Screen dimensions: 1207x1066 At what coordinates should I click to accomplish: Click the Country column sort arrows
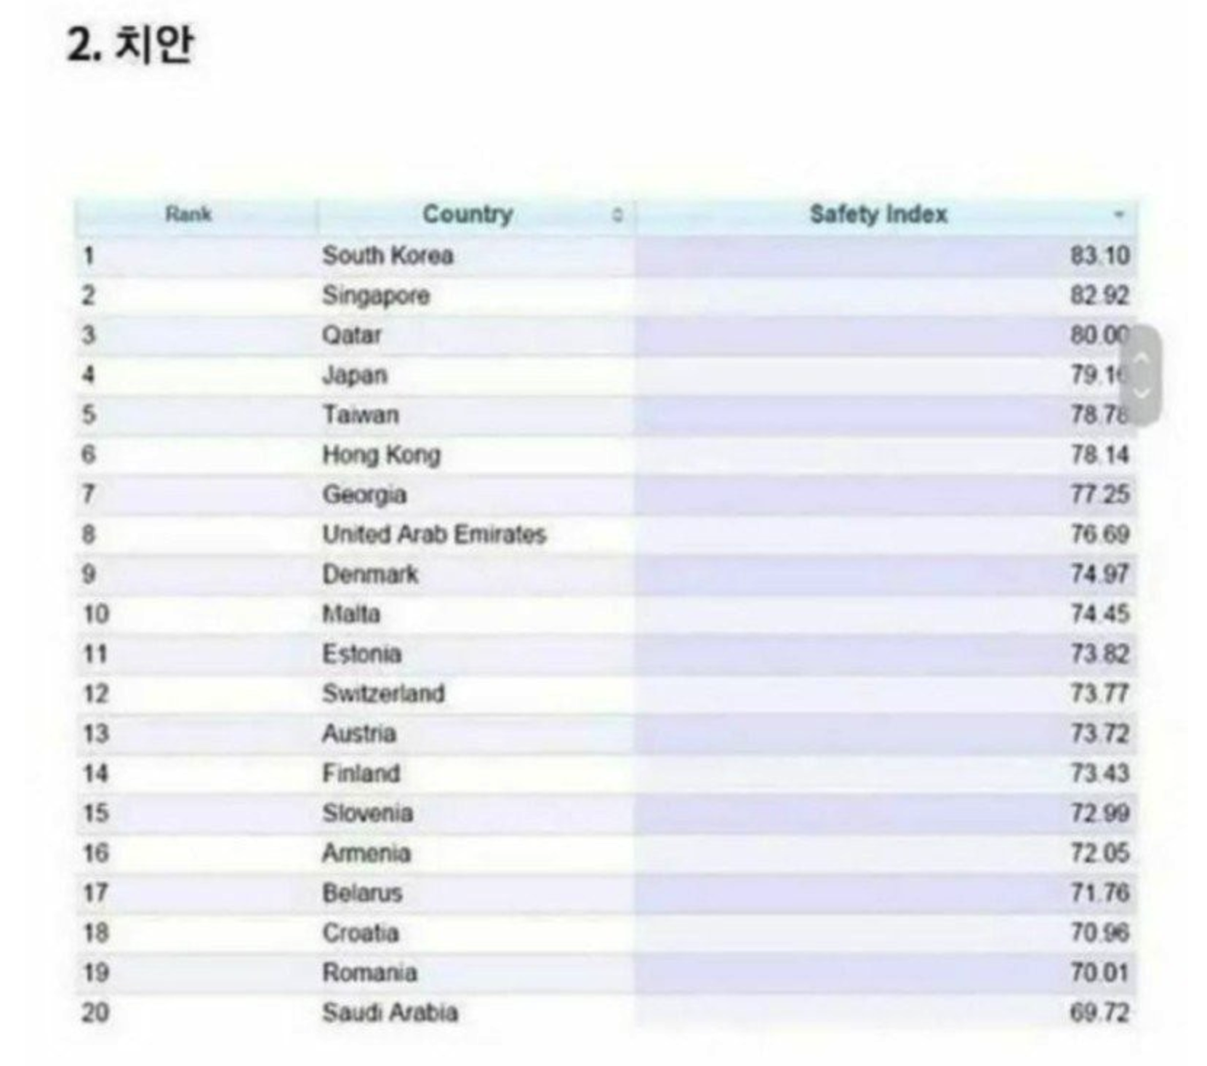(617, 215)
